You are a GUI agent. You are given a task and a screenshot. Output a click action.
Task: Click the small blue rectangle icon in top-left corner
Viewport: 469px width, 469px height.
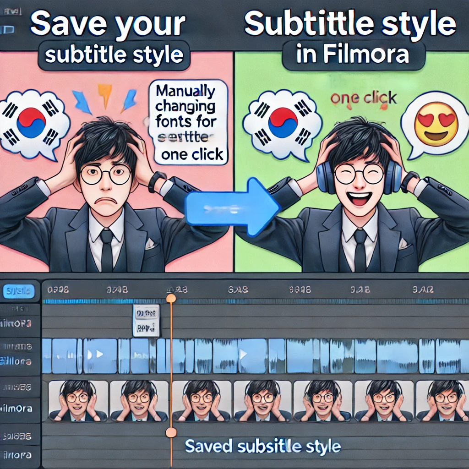point(7,30)
